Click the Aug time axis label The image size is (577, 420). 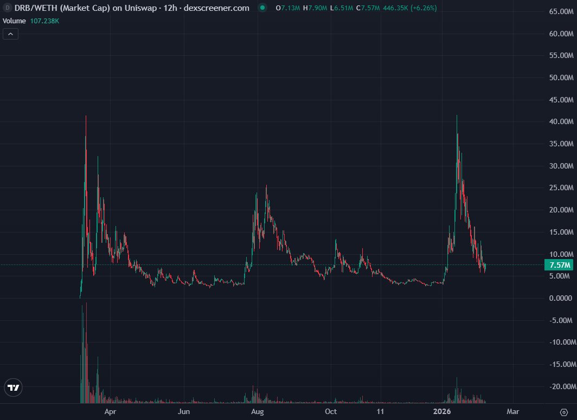[257, 411]
